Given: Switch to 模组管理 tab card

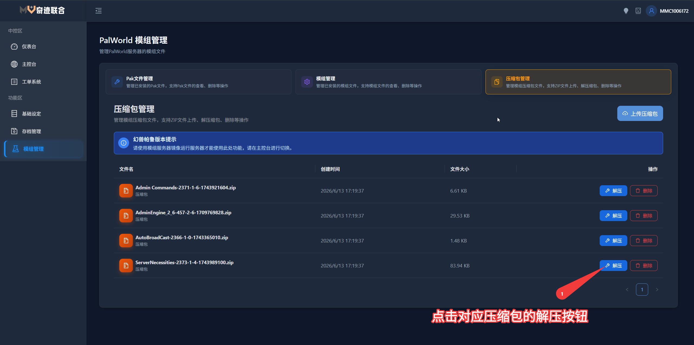Looking at the screenshot, I should point(388,82).
